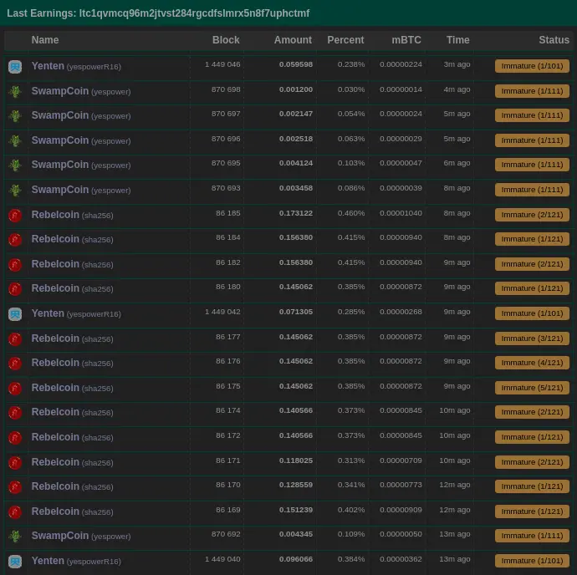Click the Immature (1/101) badge for block 1 449 046

(x=532, y=66)
